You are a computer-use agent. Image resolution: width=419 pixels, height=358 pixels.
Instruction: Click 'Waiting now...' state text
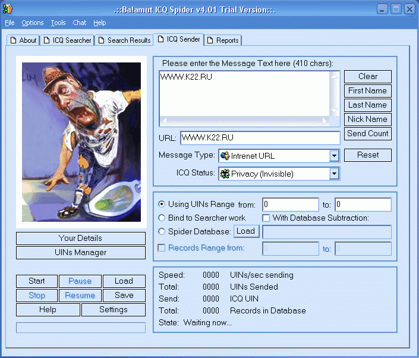207,323
